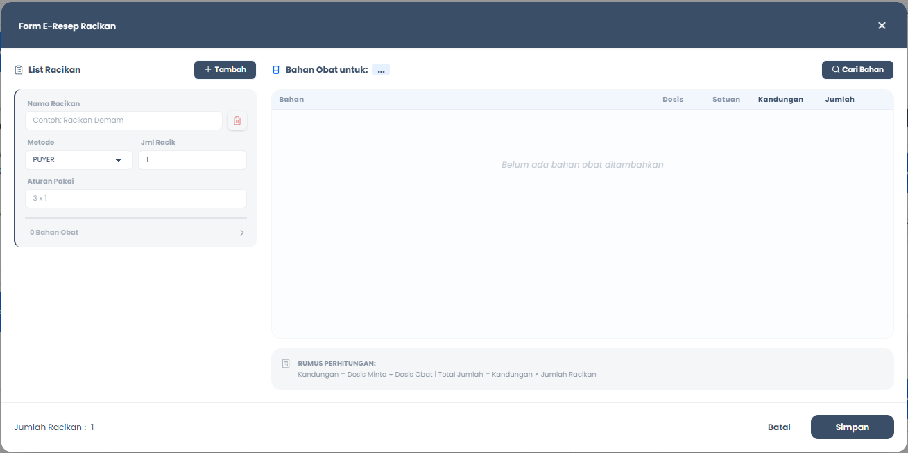908x453 pixels.
Task: Click the calculator icon beside Rumus Perhitungan
Action: point(286,364)
